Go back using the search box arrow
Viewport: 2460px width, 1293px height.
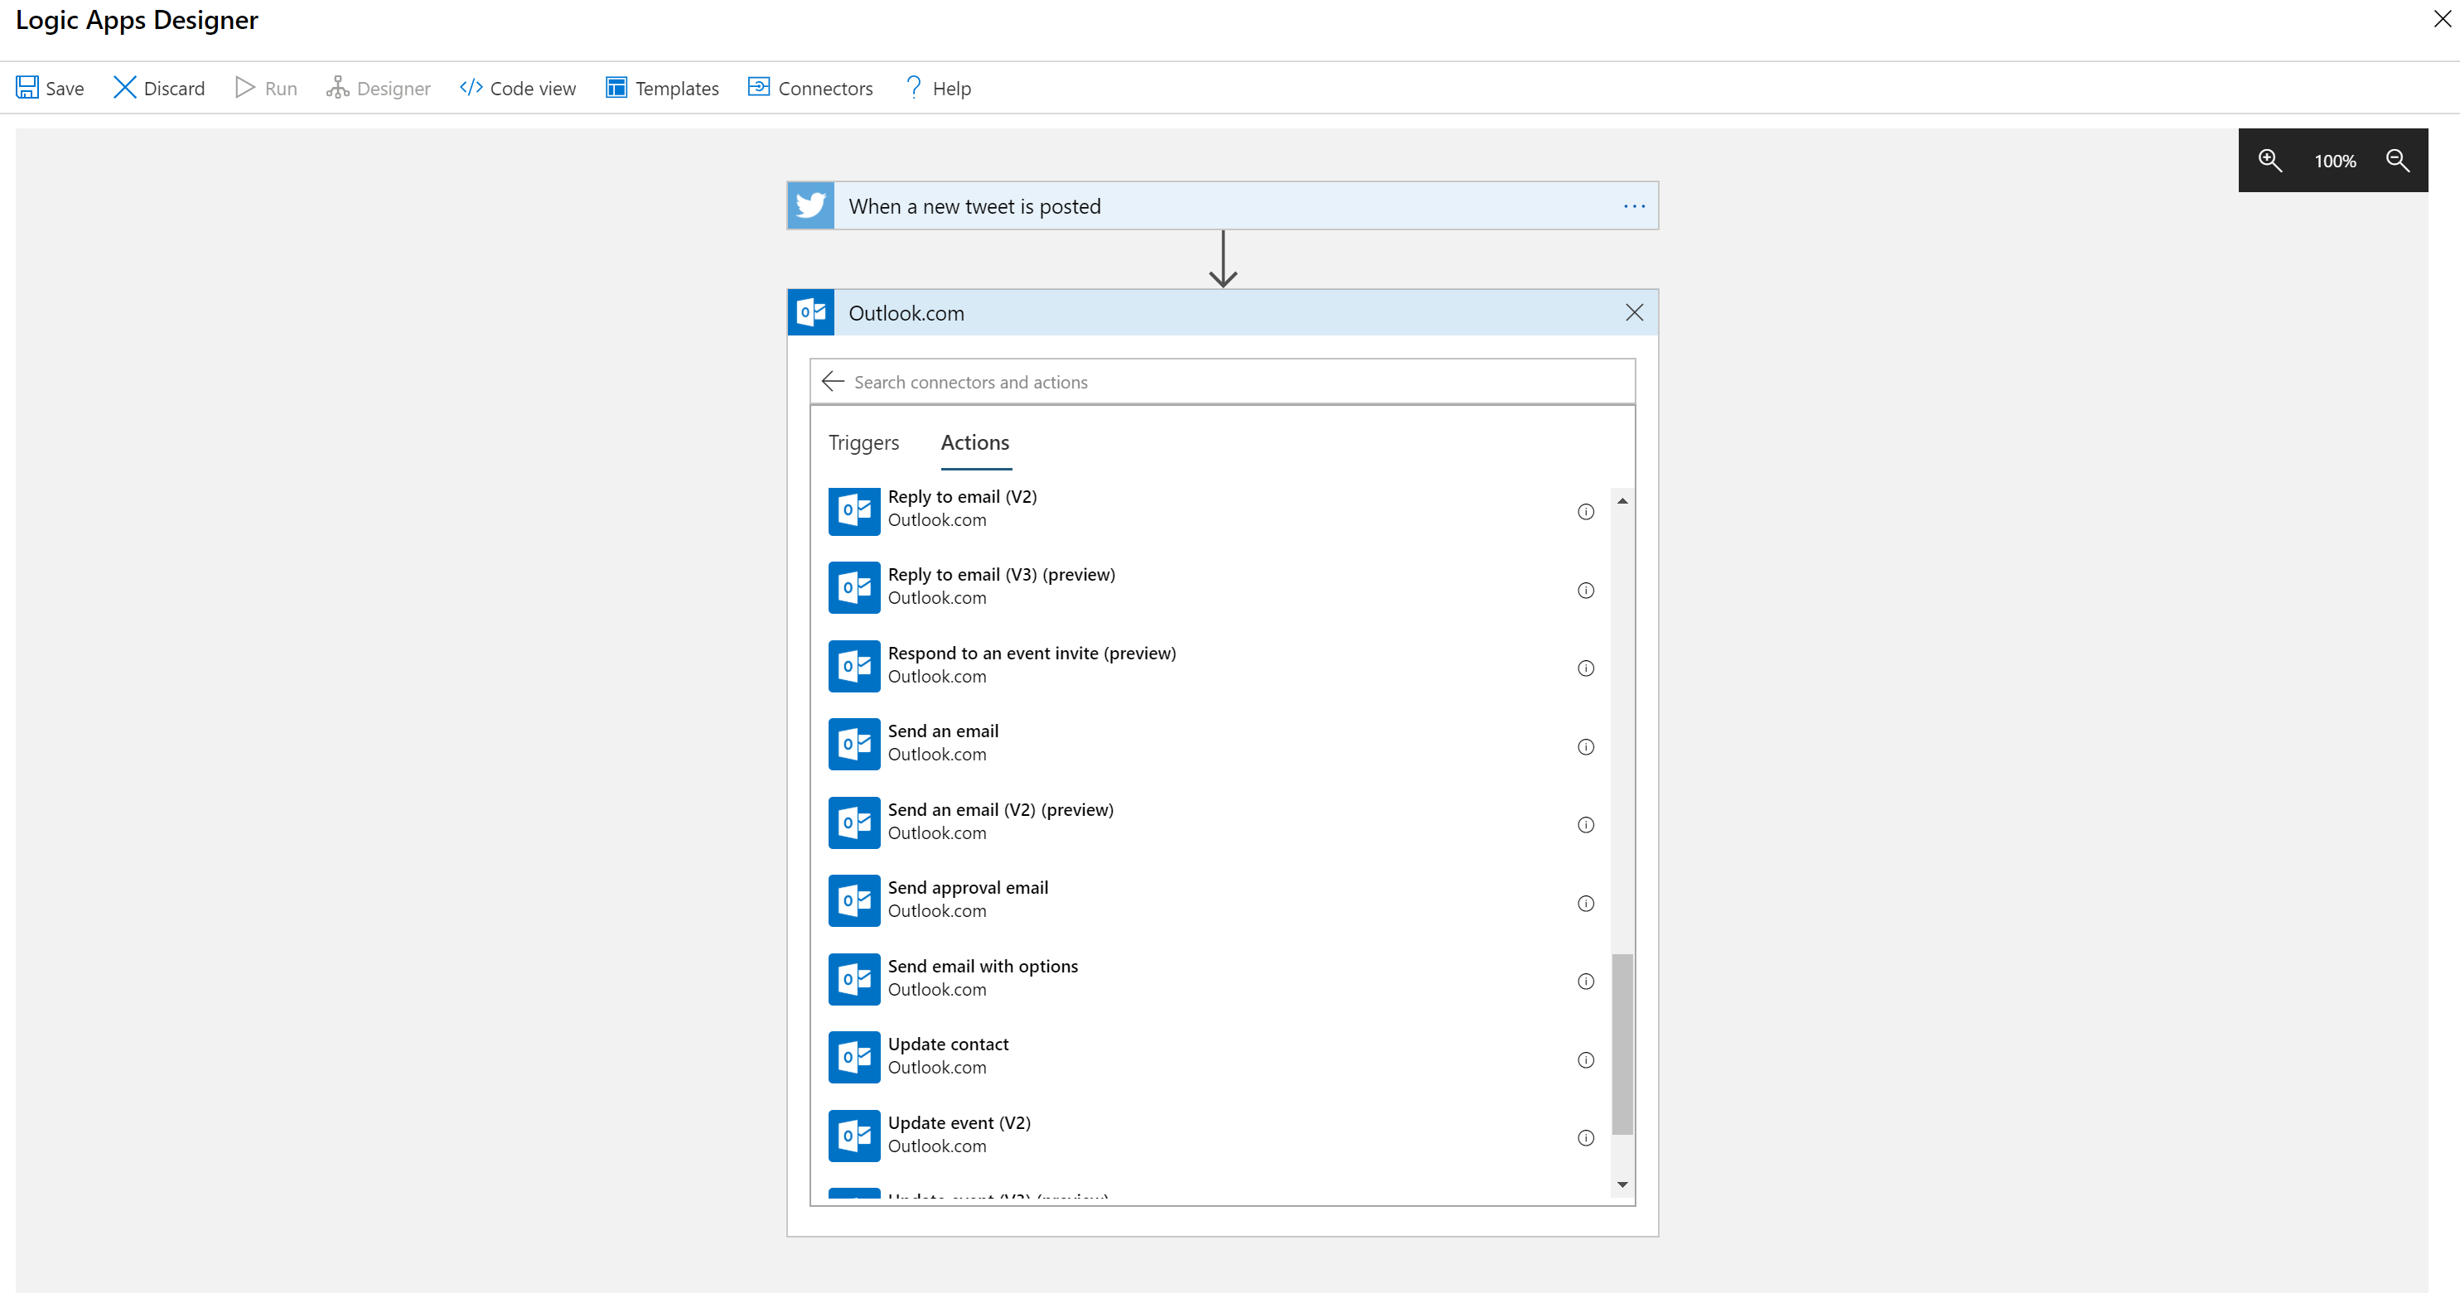pyautogui.click(x=833, y=382)
